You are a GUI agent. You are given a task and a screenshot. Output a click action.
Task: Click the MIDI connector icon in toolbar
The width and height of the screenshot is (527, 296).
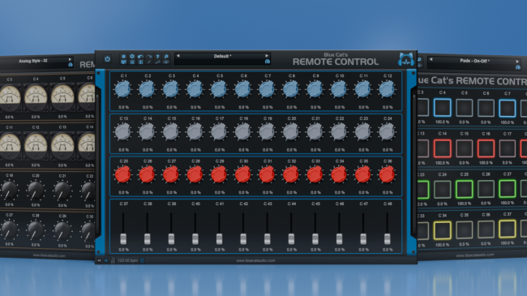coord(166,62)
